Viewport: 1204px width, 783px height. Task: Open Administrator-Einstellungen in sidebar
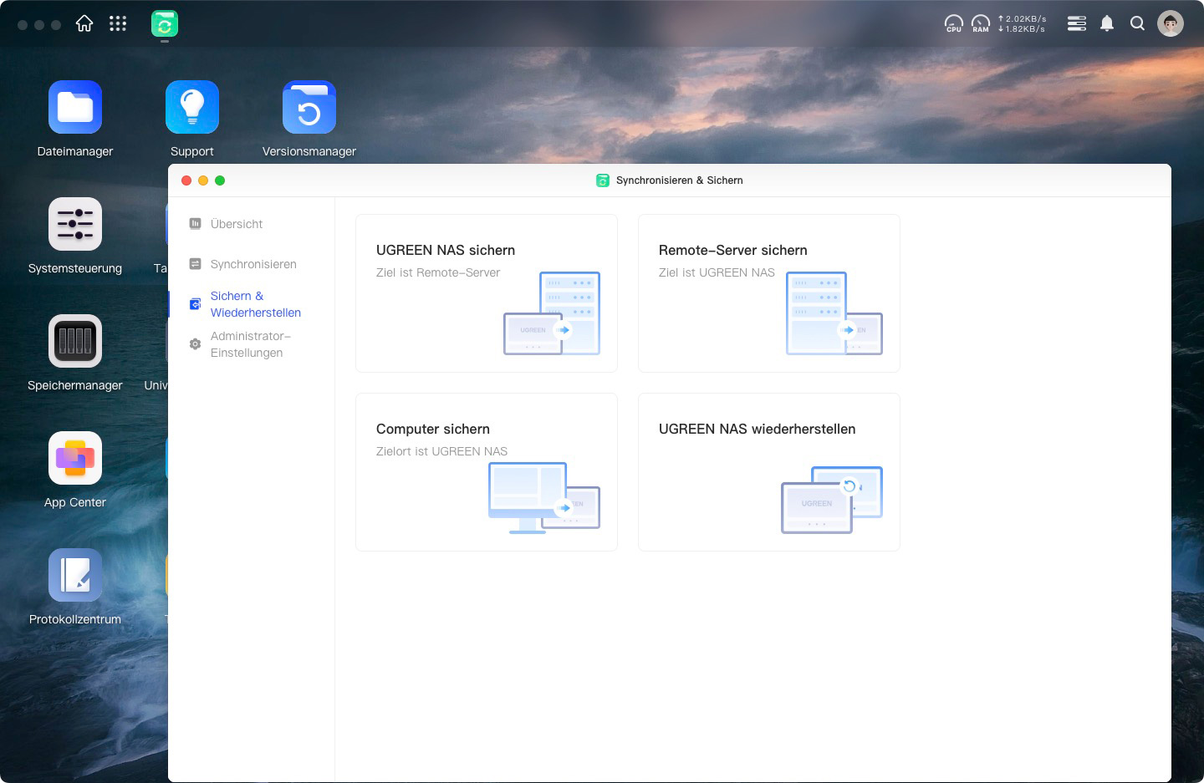[x=251, y=344]
